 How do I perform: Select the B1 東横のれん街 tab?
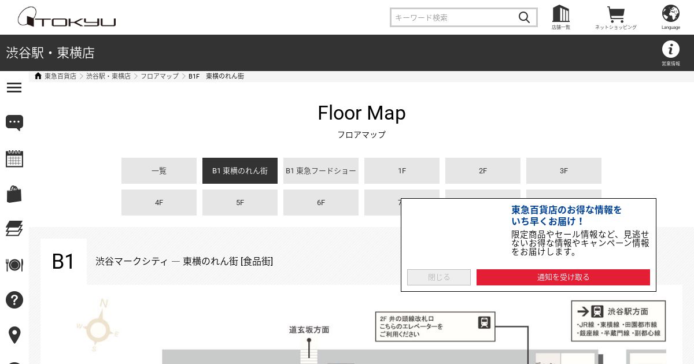pyautogui.click(x=240, y=171)
